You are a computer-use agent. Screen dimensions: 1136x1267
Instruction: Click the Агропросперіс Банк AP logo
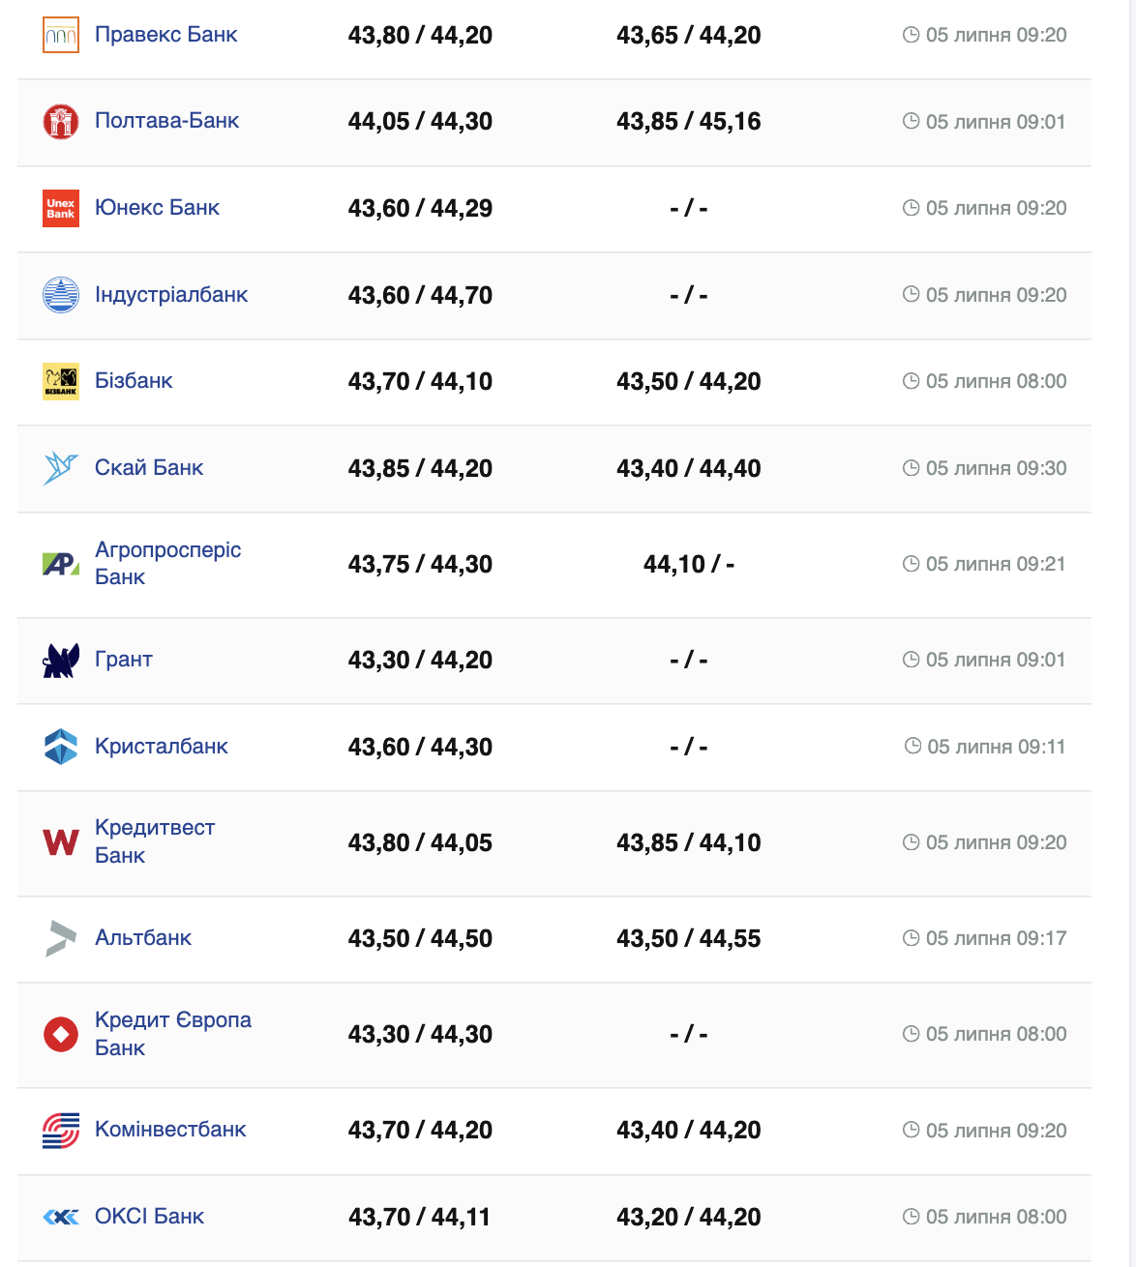(x=61, y=564)
